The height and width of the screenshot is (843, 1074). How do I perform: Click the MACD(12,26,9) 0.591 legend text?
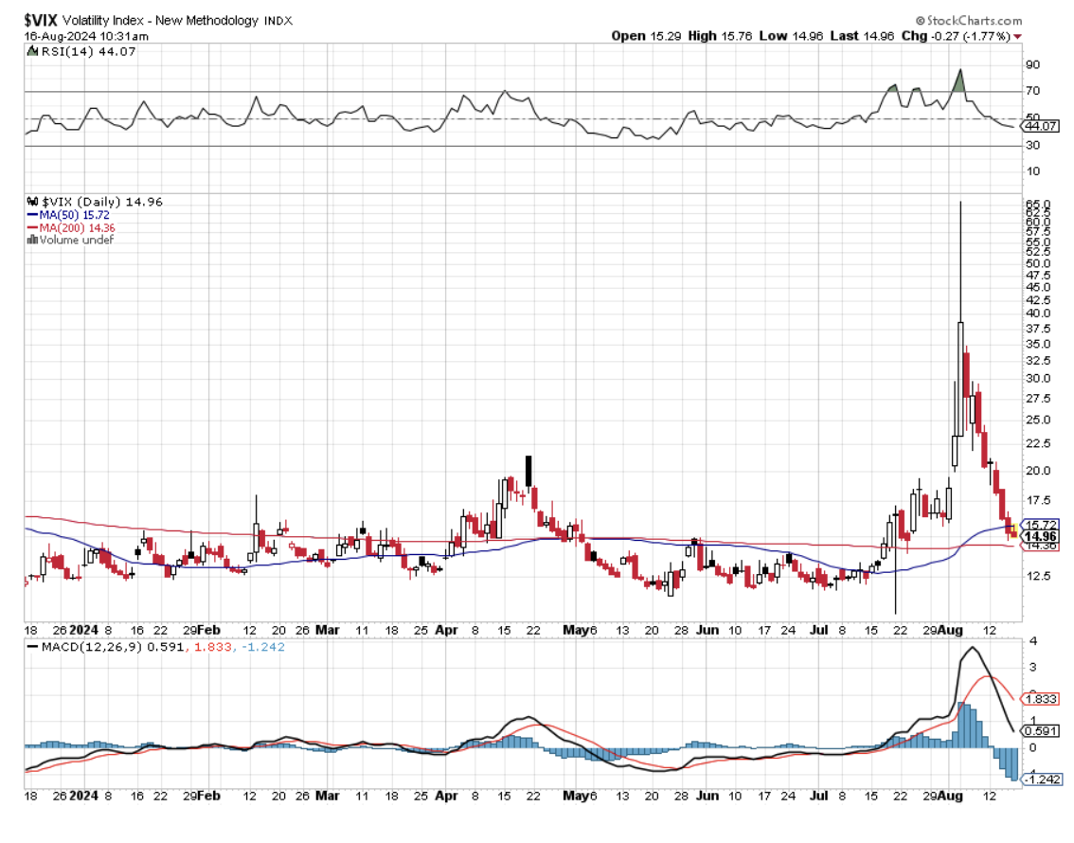(x=113, y=647)
